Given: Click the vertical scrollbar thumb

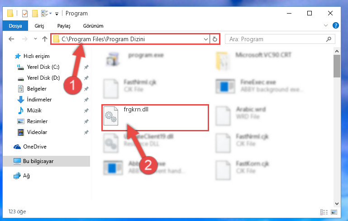Looking at the screenshot, I should pos(337,66).
